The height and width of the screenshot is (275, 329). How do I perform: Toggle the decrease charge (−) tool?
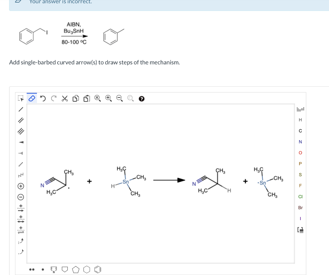tap(21, 196)
